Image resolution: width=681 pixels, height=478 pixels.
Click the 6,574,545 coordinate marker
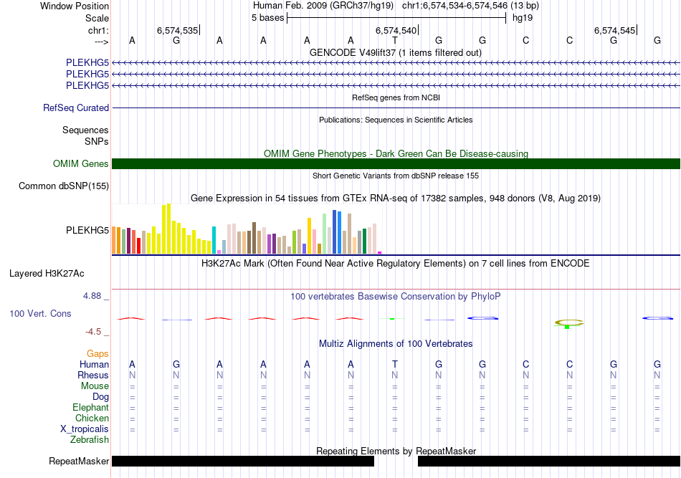614,30
